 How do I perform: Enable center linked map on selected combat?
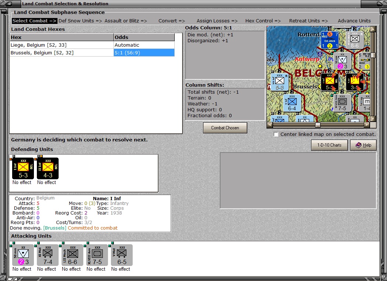point(276,134)
